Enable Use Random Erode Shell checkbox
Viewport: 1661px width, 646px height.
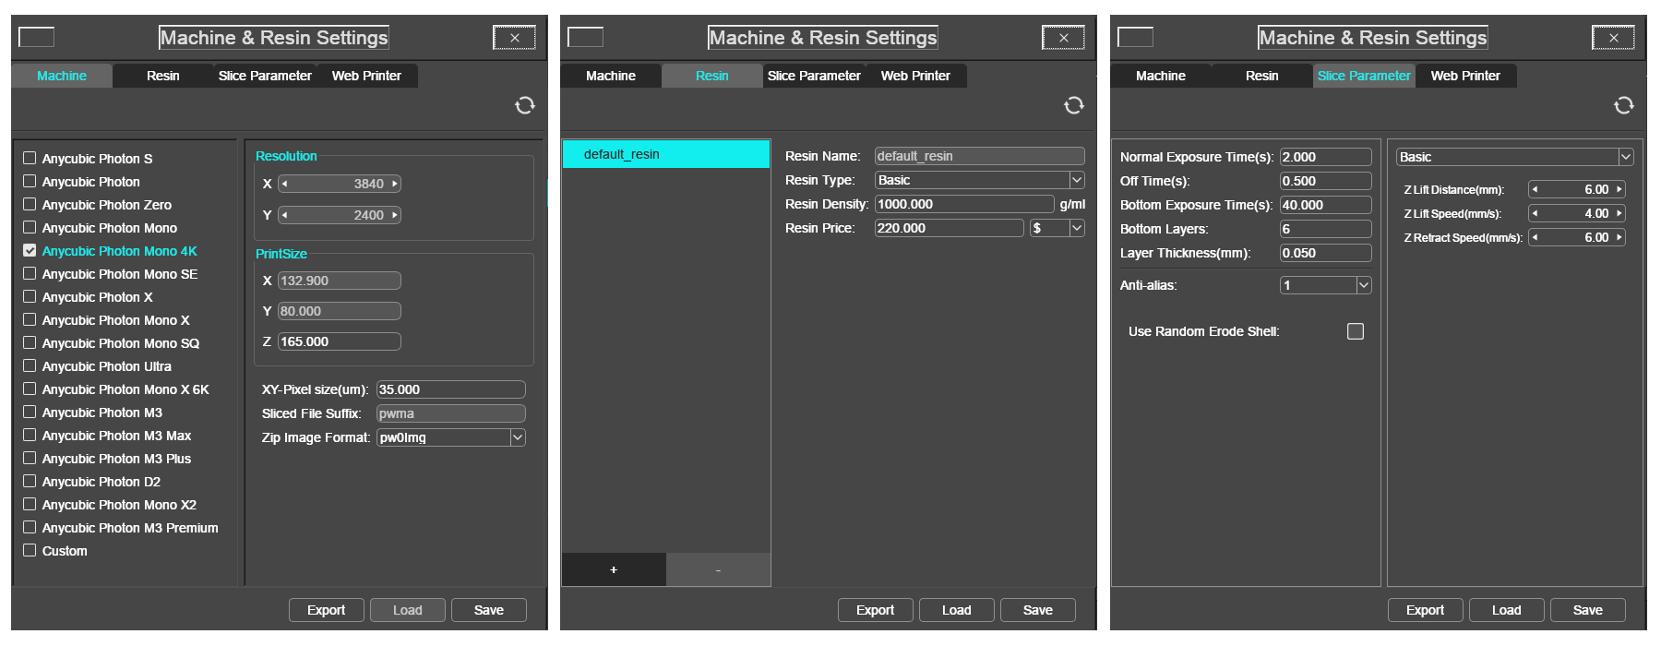(x=1355, y=331)
